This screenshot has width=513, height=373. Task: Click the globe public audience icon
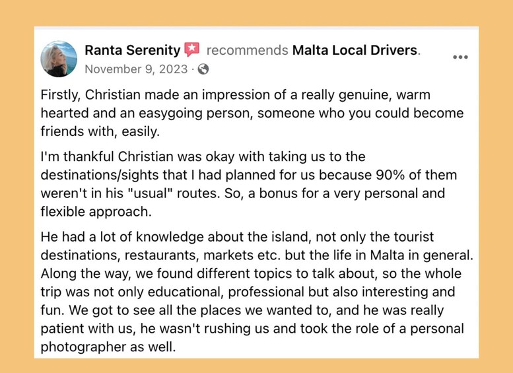[x=203, y=69]
